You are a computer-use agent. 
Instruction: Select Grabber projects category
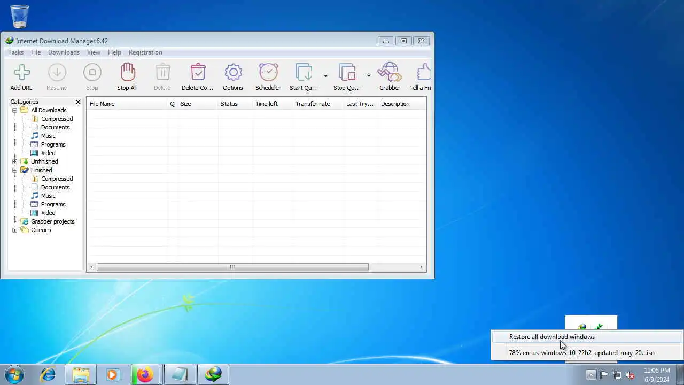click(x=52, y=221)
